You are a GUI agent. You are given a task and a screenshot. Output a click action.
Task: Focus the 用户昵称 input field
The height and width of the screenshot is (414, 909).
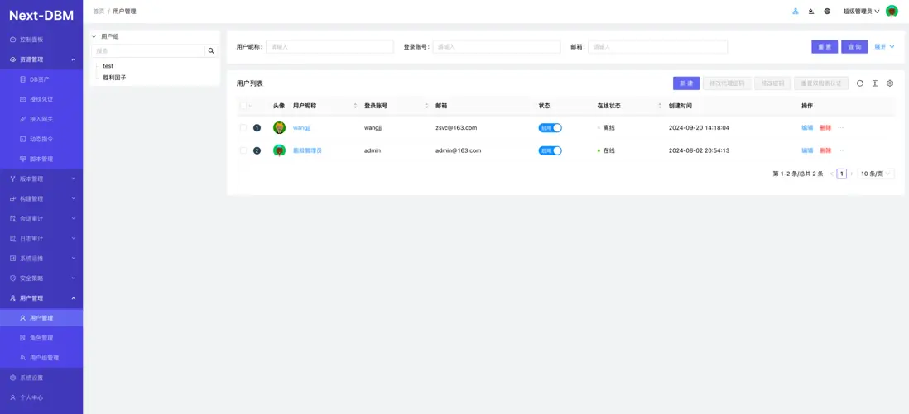click(329, 47)
